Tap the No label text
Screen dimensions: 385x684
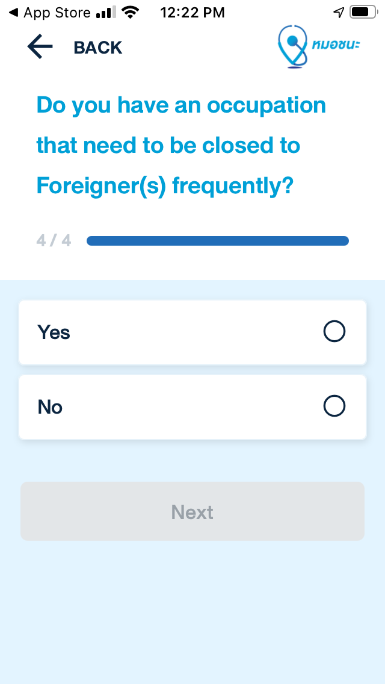pyautogui.click(x=50, y=407)
